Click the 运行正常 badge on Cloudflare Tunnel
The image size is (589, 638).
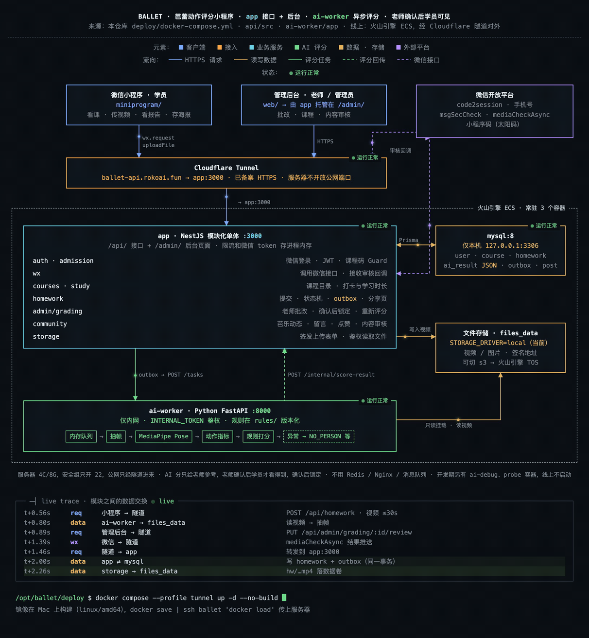point(365,157)
